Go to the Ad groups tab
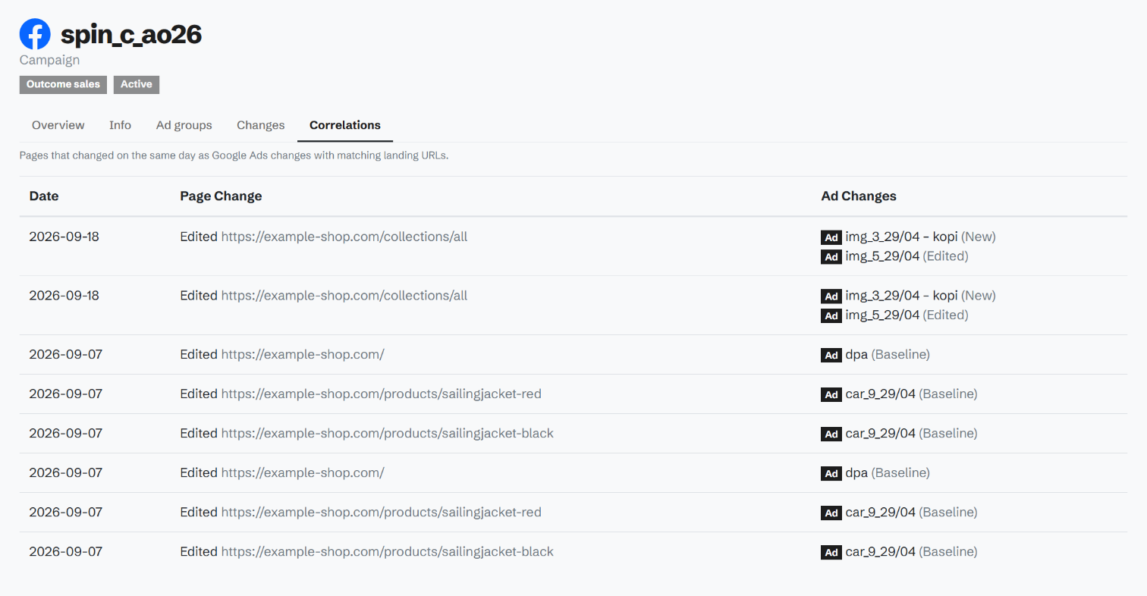1147x596 pixels. point(184,125)
